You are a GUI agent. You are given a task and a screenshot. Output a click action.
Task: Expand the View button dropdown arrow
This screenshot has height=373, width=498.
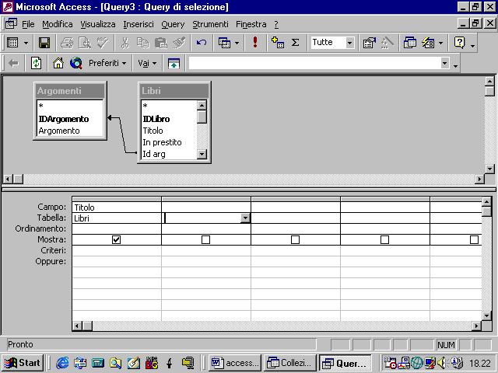(x=26, y=43)
